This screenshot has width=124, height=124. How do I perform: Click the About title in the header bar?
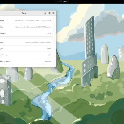click(x=24, y=13)
